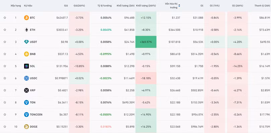Select the BNB funding rate -0.0995%
The height and width of the screenshot is (133, 271).
(x=105, y=54)
